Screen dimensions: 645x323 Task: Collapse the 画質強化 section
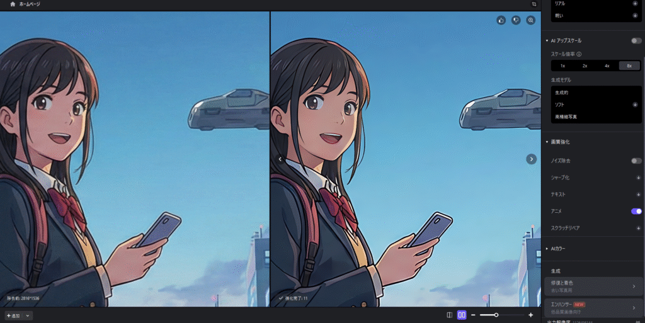[547, 142]
